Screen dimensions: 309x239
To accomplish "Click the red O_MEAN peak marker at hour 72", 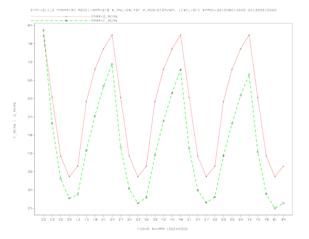I will coord(249,35).
